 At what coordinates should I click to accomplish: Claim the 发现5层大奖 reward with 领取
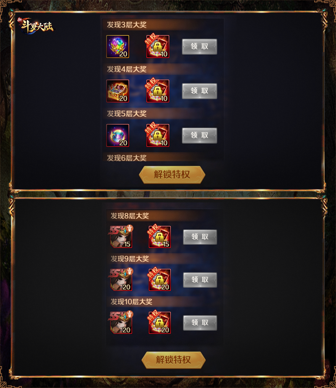point(199,136)
